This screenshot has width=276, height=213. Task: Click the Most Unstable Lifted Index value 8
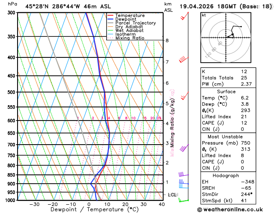(x=242, y=156)
